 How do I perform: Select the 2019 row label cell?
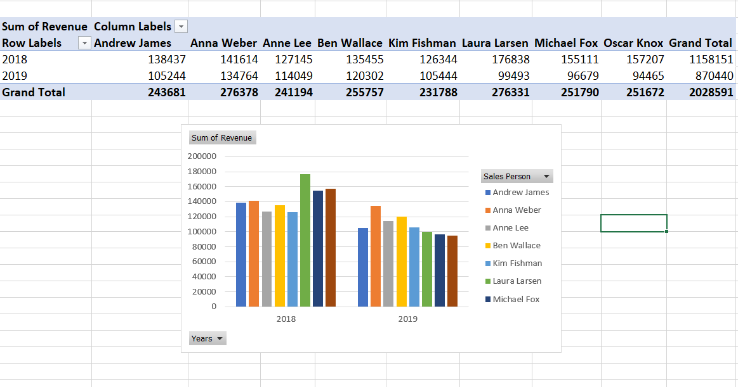tap(46, 75)
